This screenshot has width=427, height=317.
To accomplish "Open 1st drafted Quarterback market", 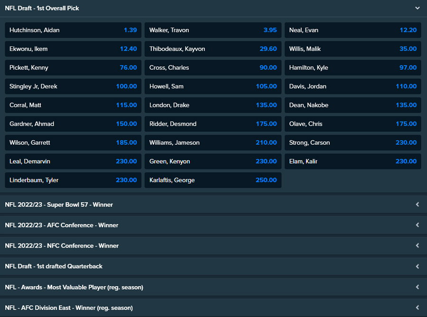I will [x=213, y=266].
